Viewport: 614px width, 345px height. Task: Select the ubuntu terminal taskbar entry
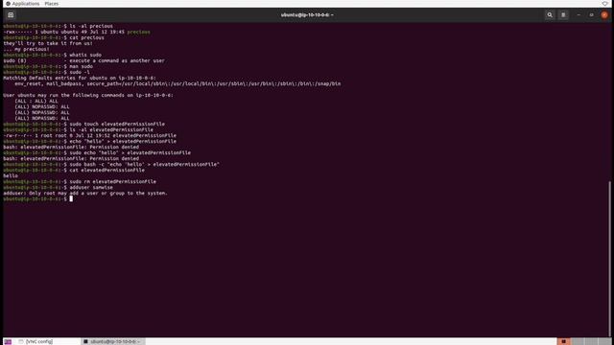[x=113, y=341]
